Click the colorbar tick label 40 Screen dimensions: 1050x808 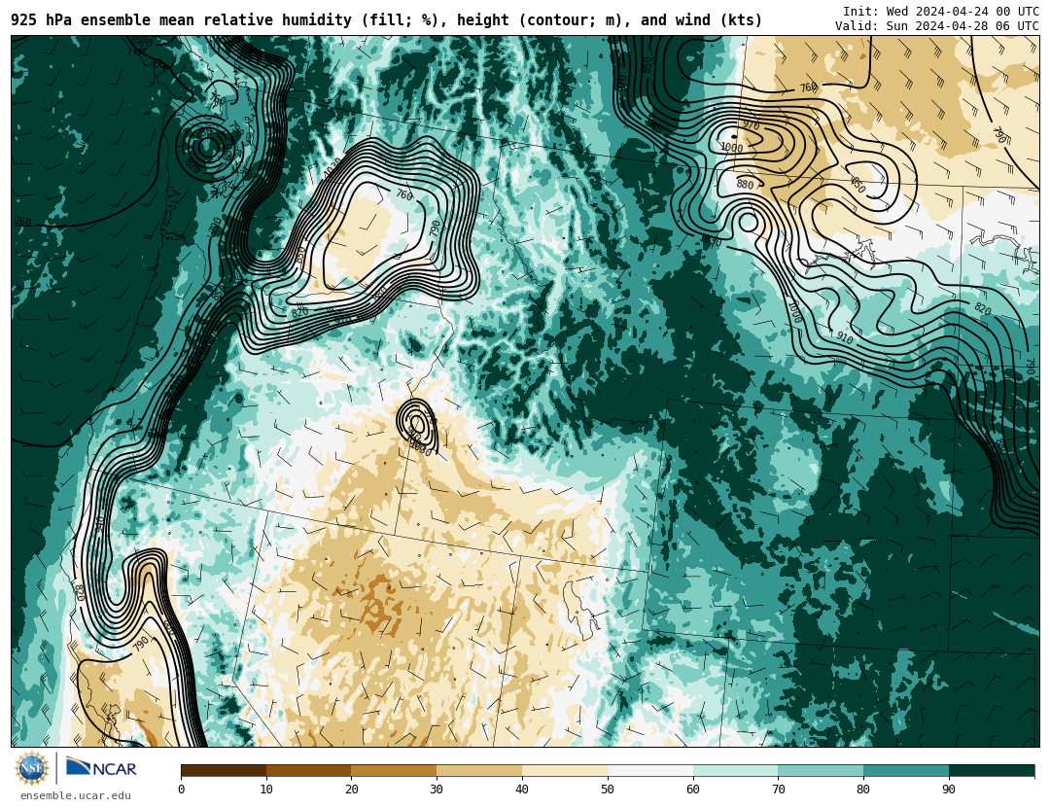coord(522,790)
